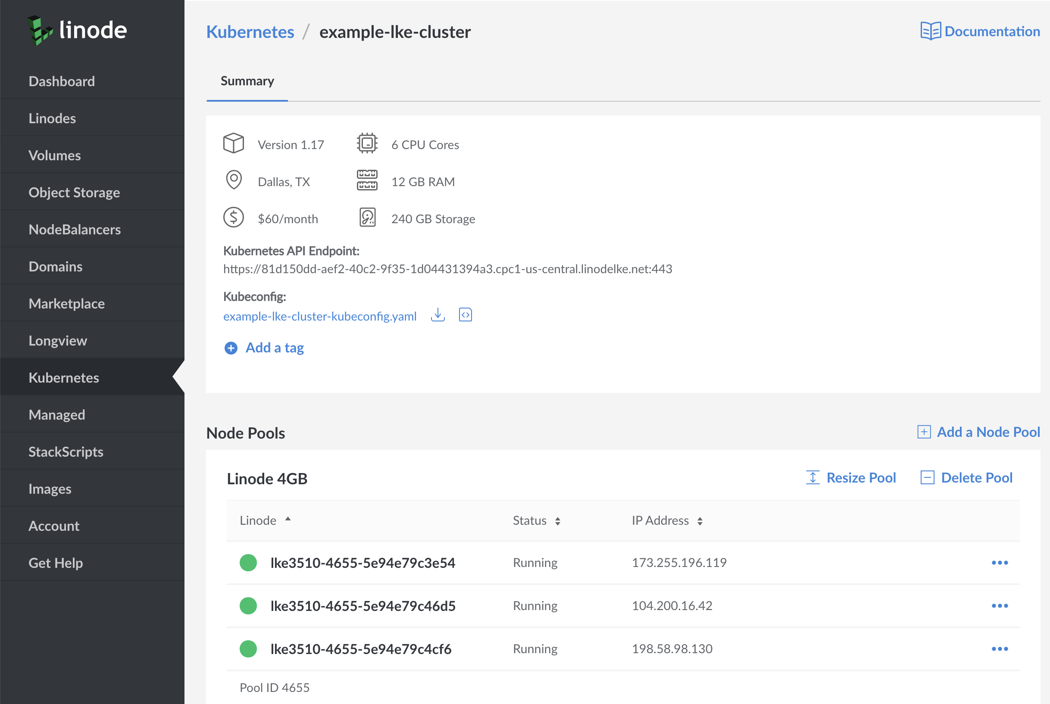The image size is (1050, 704).
Task: Open the lke3510-4655-5e94e79c46d5 node
Action: click(363, 606)
